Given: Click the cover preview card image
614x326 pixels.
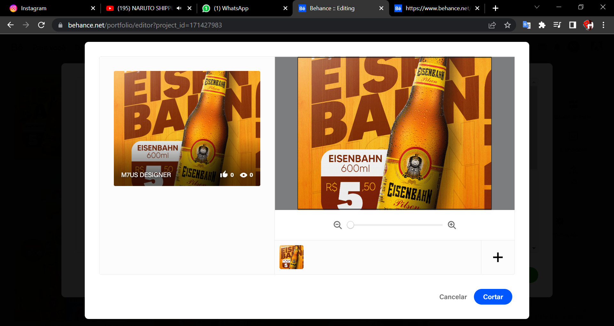Looking at the screenshot, I should (187, 128).
